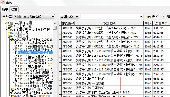Image resolution: width=170 pixels, height=97 pixels.
Task: Click the tree panel scroll up arrow
Action: click(x=55, y=23)
